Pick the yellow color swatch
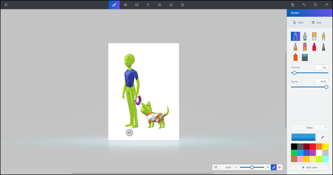Image resolution: width=333 pixels, height=175 pixels. point(325,146)
